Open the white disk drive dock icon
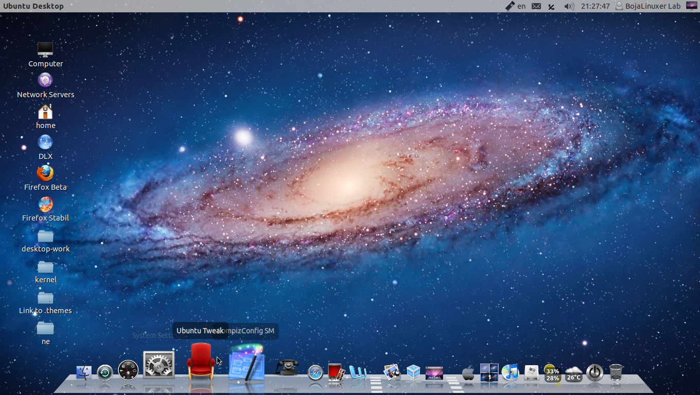The width and height of the screenshot is (700, 395). tap(531, 373)
